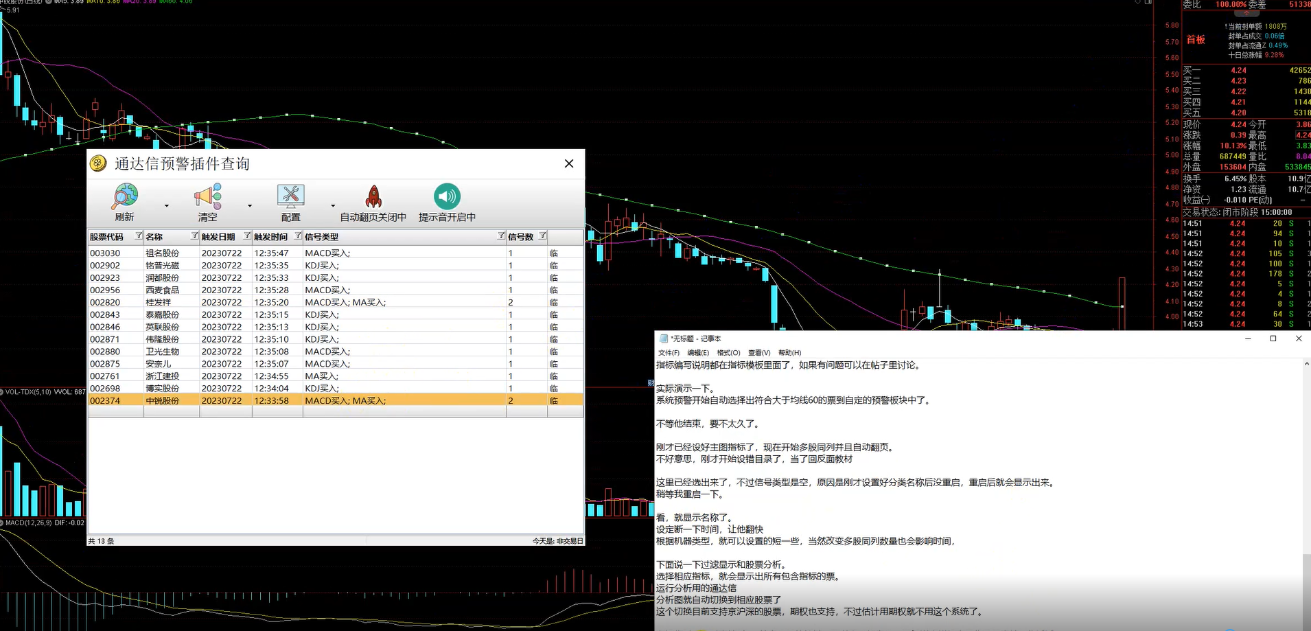The width and height of the screenshot is (1311, 631).
Task: Open filter on 信号类型 column header
Action: (x=501, y=236)
